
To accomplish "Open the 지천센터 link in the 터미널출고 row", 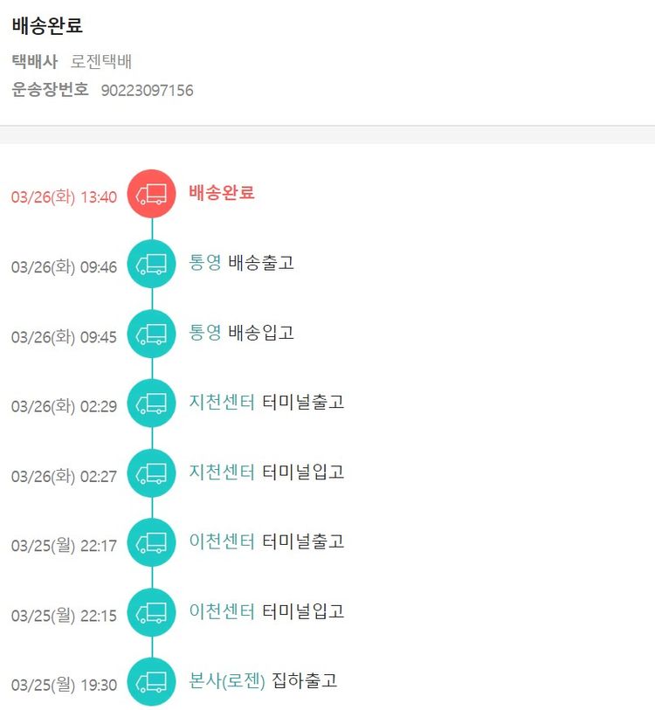I will (x=222, y=402).
